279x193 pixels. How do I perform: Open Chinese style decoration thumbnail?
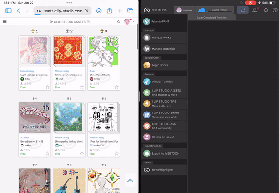point(69,51)
